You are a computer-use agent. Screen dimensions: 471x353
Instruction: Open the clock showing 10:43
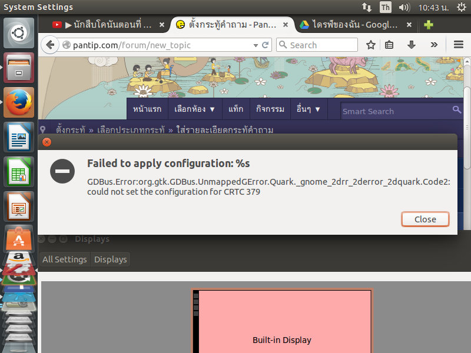(433, 8)
